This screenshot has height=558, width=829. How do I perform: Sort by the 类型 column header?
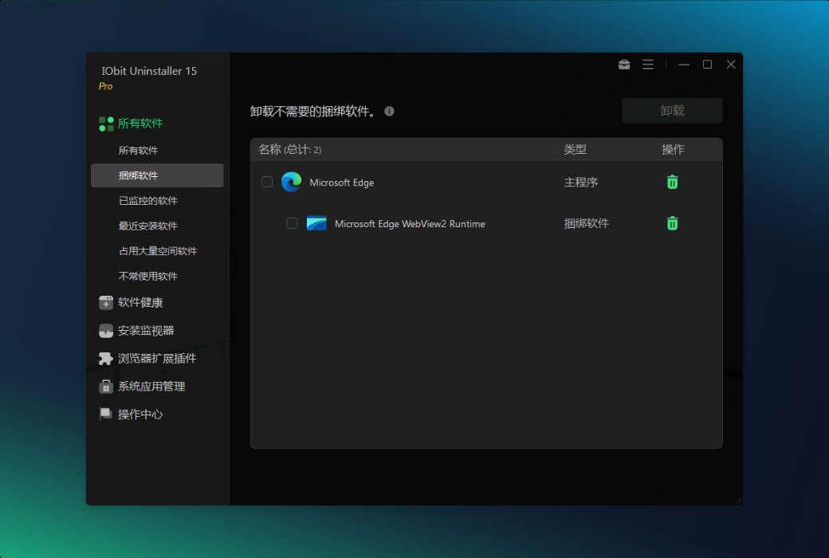(x=575, y=150)
